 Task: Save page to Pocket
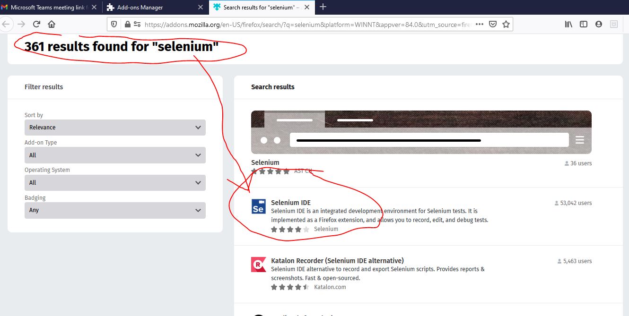click(492, 24)
